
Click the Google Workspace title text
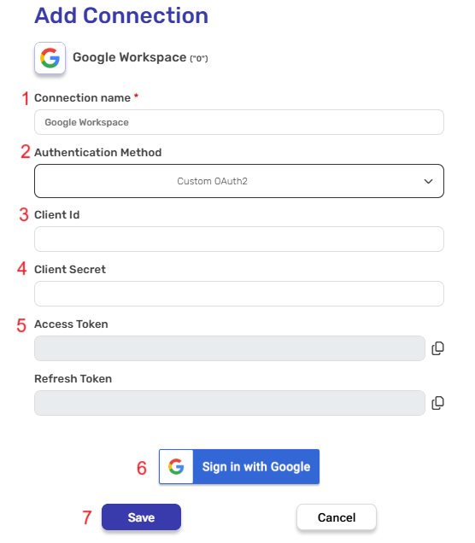pyautogui.click(x=130, y=57)
